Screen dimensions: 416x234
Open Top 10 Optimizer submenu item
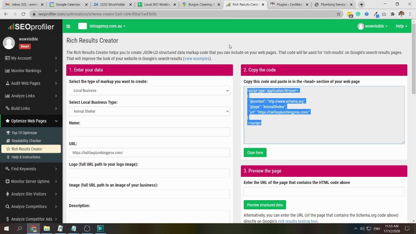tap(24, 133)
